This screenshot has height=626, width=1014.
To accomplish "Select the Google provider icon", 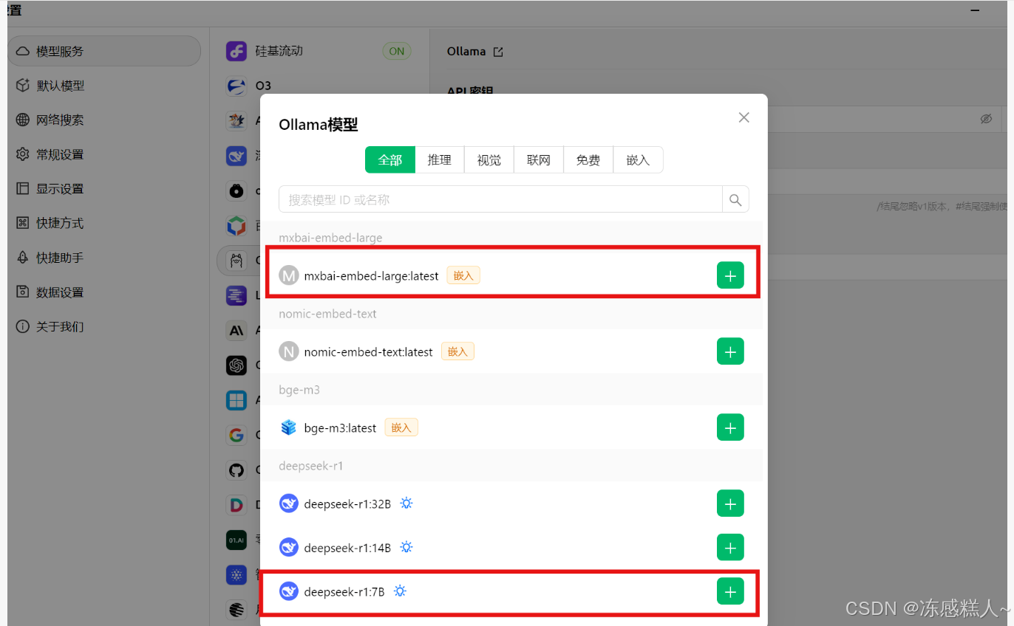I will coord(236,436).
